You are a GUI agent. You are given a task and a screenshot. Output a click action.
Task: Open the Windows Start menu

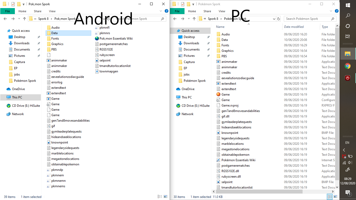348,5
